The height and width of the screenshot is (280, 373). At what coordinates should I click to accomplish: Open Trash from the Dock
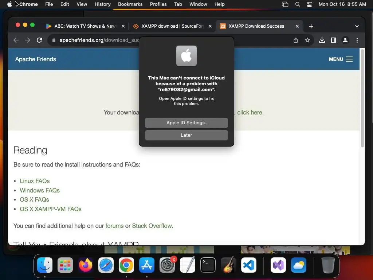coord(328,265)
